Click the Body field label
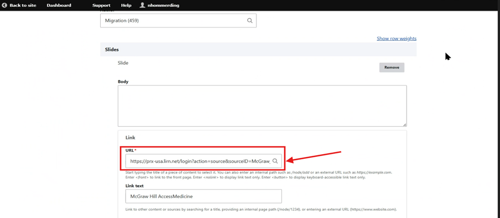Screen dimensions: 500x218 click(123, 82)
